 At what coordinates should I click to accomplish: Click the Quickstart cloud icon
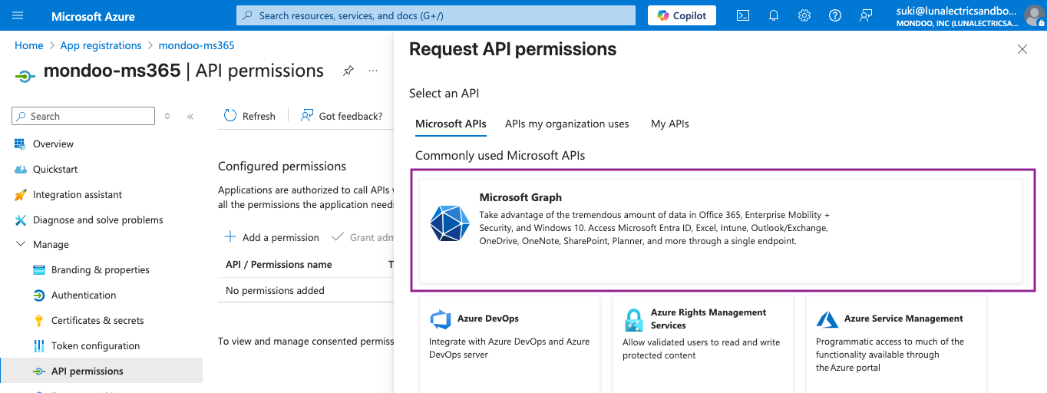click(20, 169)
